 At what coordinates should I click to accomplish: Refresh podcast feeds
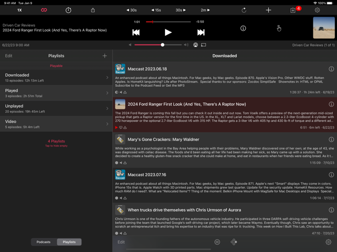pos(244,10)
